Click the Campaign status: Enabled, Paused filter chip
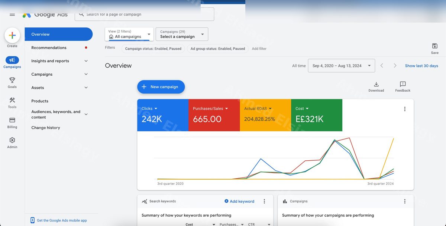 153,49
